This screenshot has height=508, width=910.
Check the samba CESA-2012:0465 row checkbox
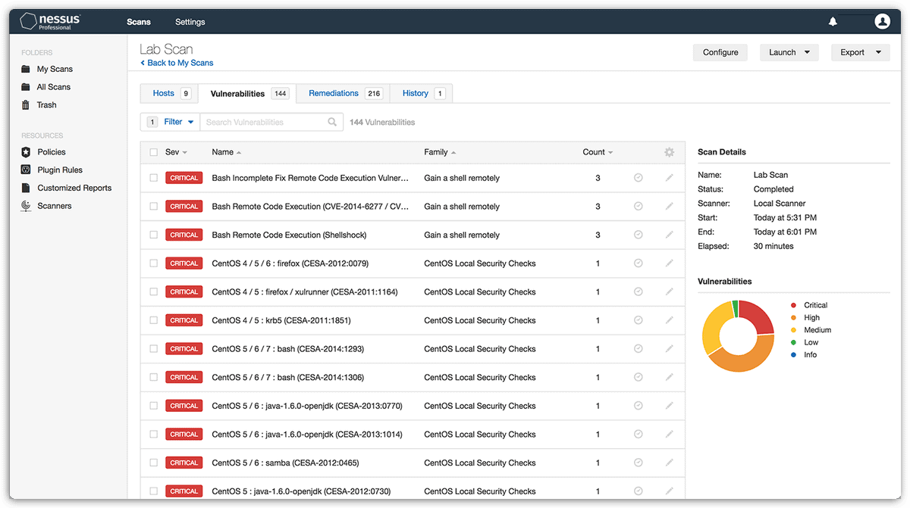coord(154,463)
